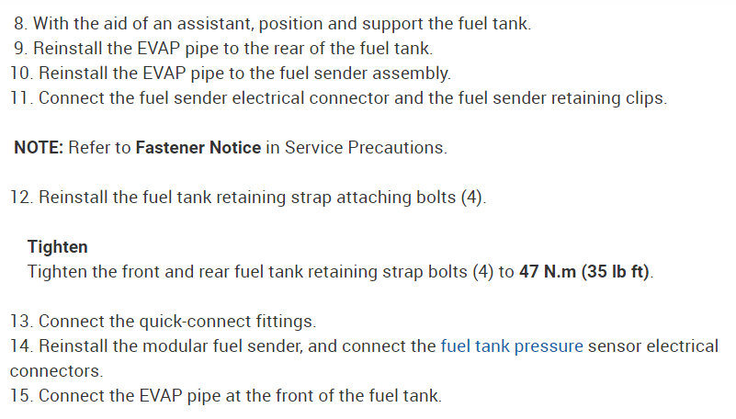
Task: Click the sentence starting Tighten the front and rear
Action: (x=266, y=273)
